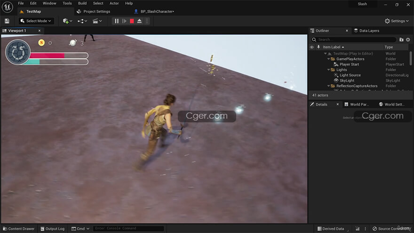Open the Settings dropdown

pos(397,21)
